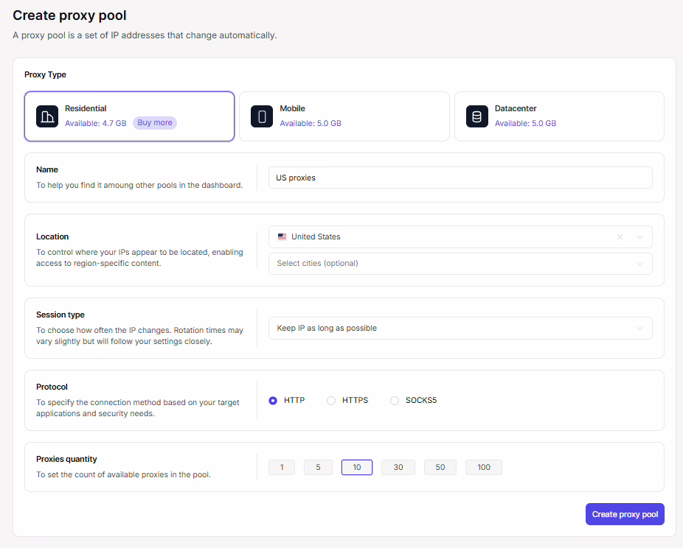Viewport: 683px width, 548px height.
Task: Choose 1 as proxies quantity
Action: [282, 468]
